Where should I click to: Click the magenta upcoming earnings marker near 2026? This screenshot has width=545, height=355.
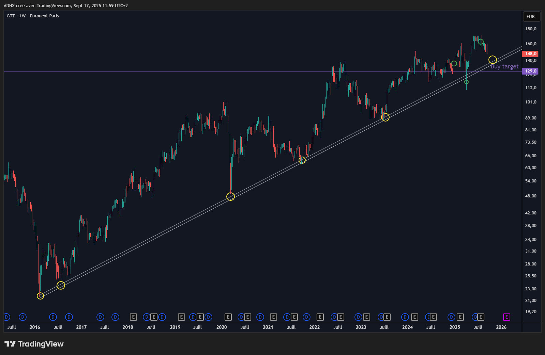506,317
